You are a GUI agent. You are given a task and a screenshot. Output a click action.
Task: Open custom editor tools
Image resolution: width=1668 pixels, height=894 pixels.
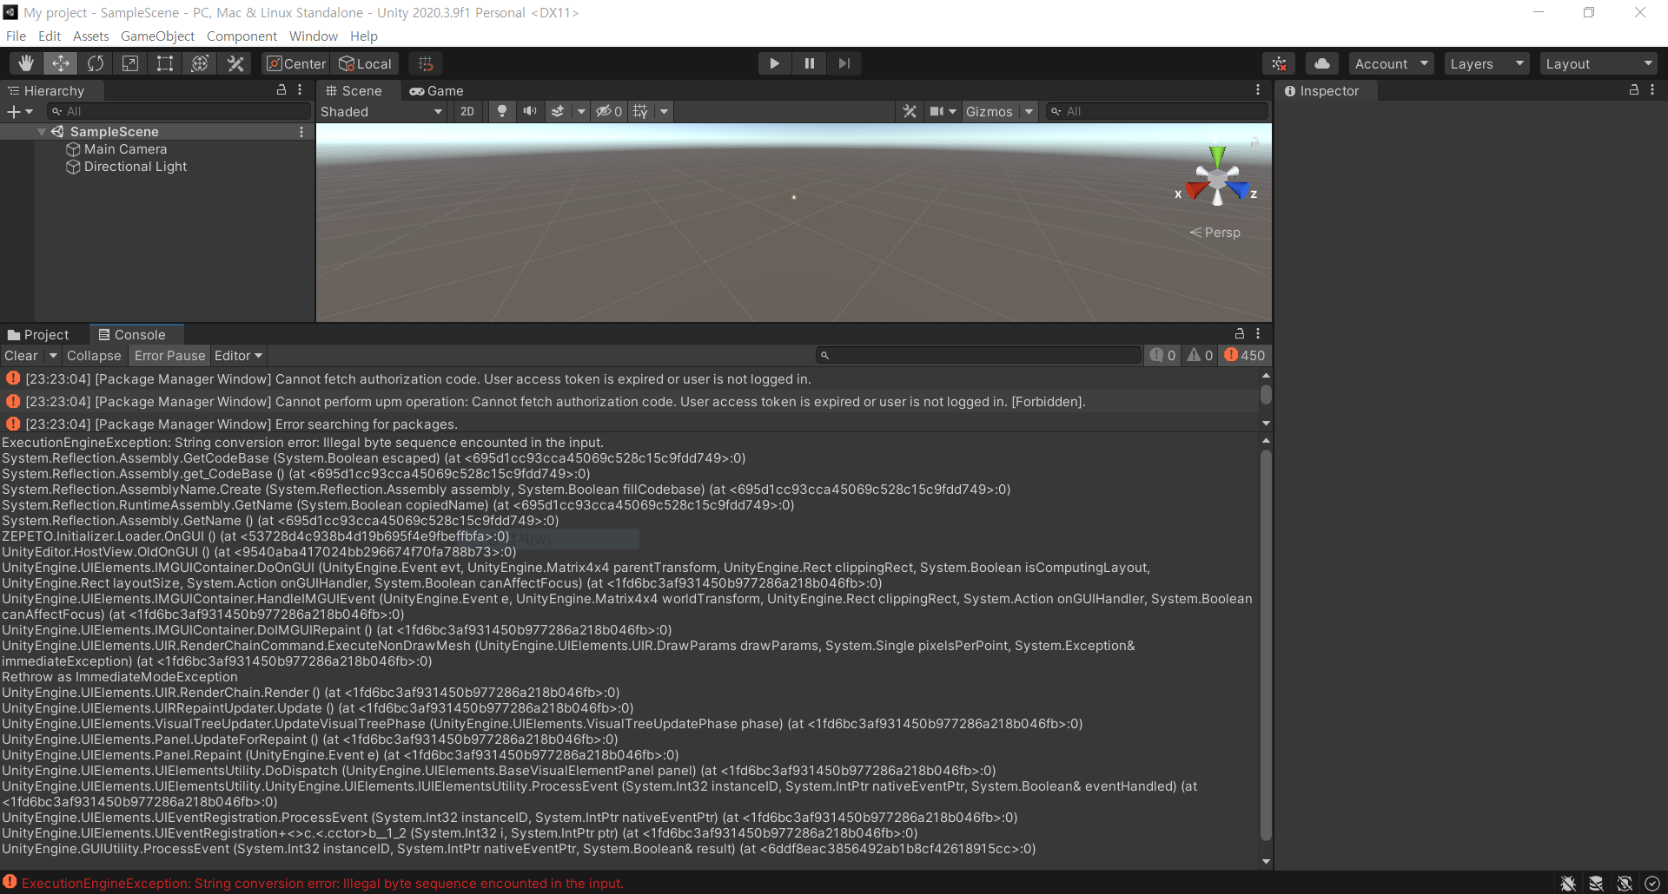(235, 63)
